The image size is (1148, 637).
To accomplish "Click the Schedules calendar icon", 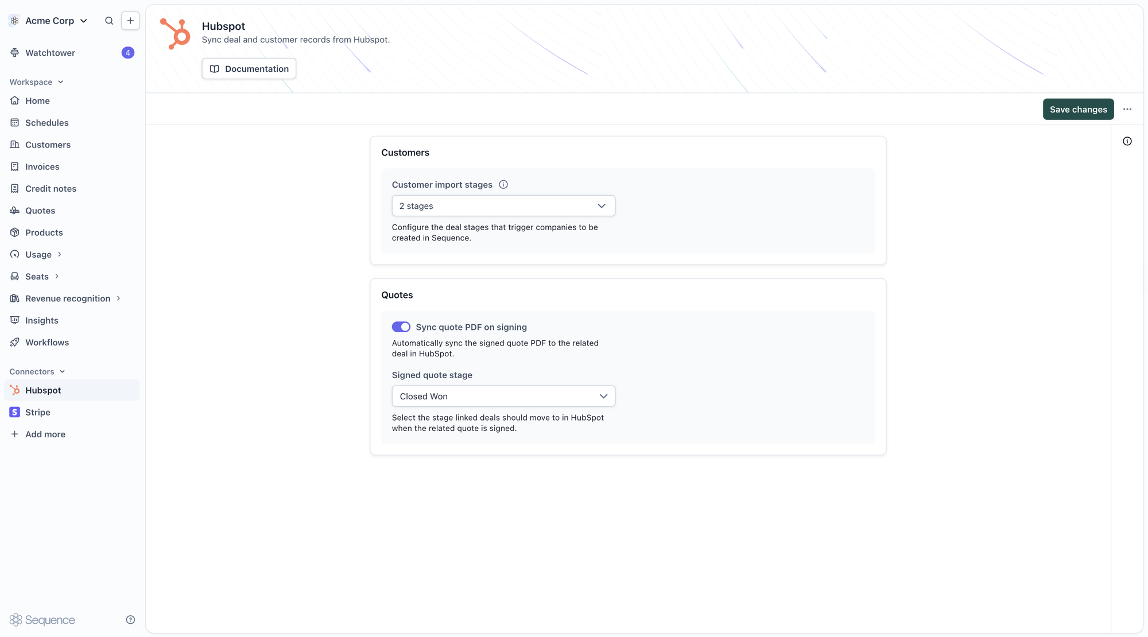I will [x=15, y=123].
